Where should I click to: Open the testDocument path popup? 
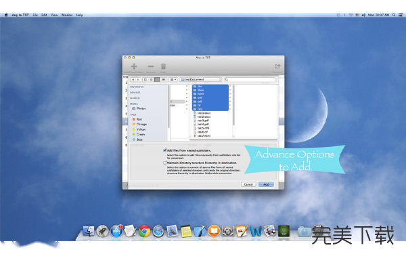tap(201, 79)
